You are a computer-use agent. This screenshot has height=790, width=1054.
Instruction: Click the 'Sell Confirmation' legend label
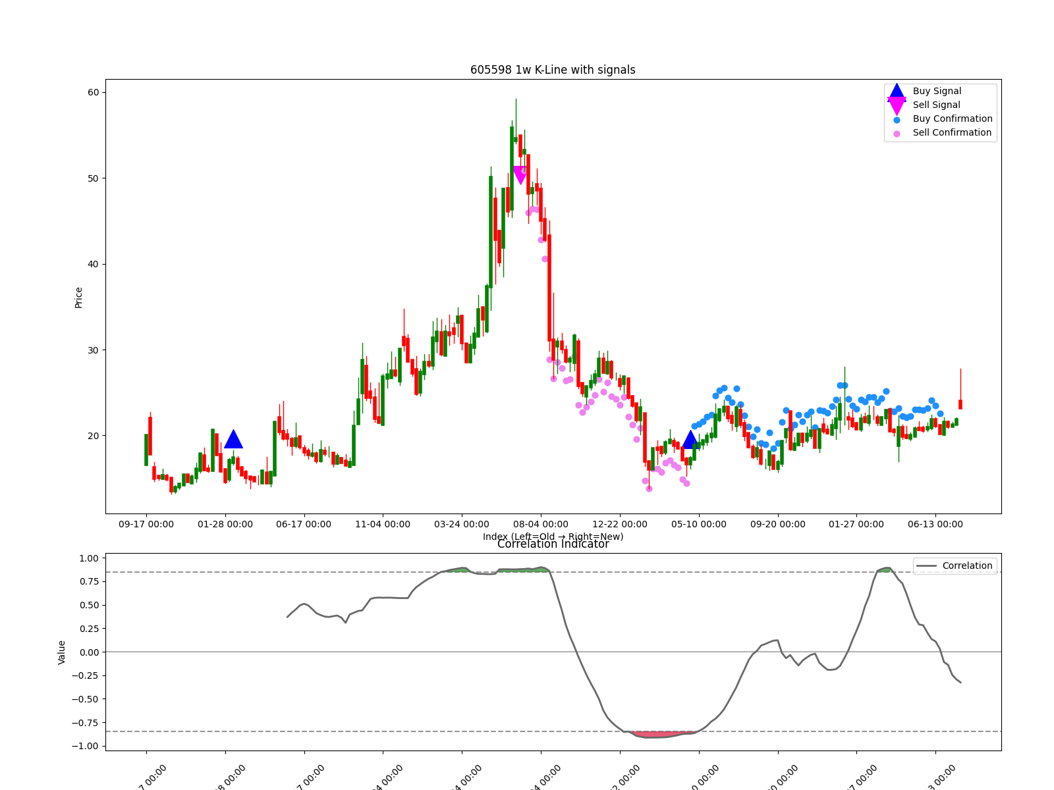[x=952, y=133]
